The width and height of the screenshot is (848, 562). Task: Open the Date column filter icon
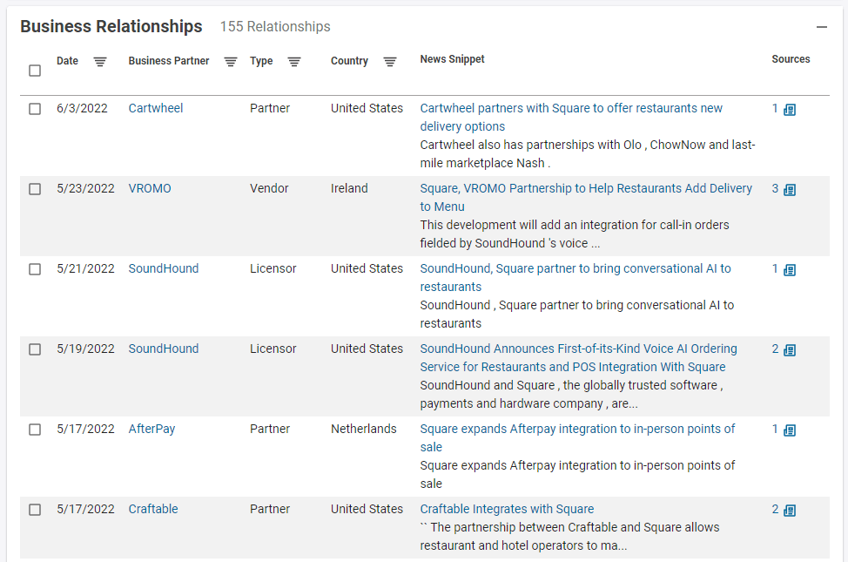(x=100, y=62)
